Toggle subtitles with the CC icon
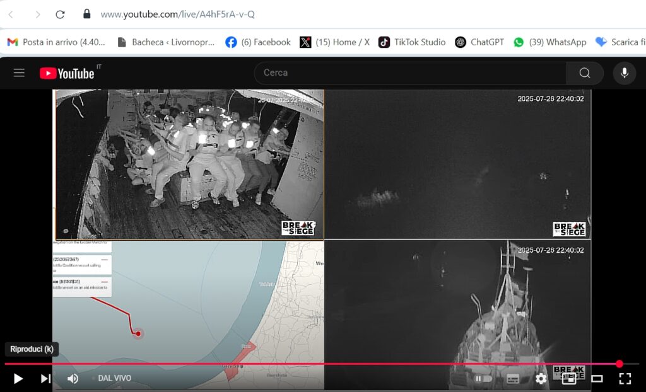The height and width of the screenshot is (392, 646). [513, 379]
